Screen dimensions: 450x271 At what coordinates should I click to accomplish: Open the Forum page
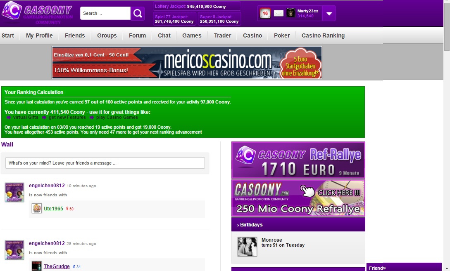(137, 35)
